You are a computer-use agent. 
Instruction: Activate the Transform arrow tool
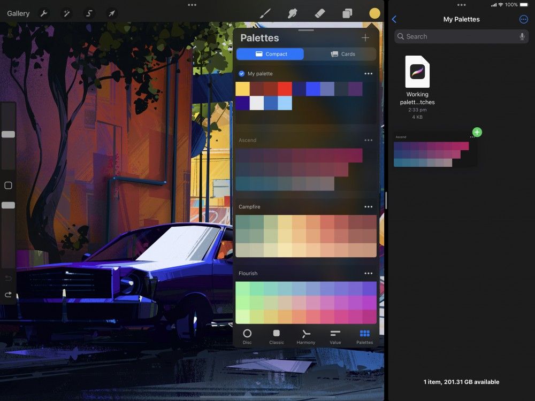112,14
